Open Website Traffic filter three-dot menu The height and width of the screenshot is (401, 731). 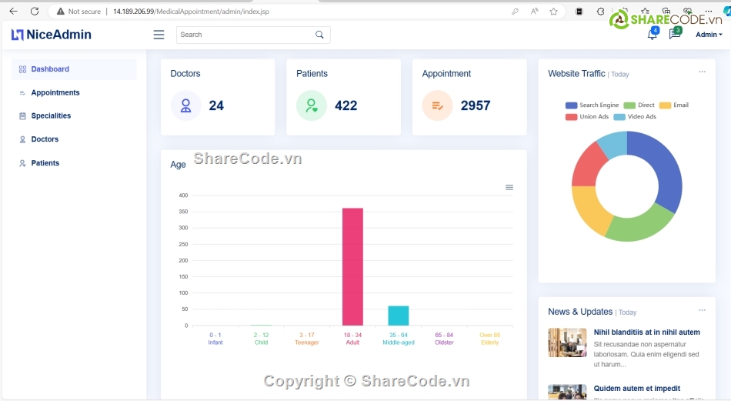point(702,72)
